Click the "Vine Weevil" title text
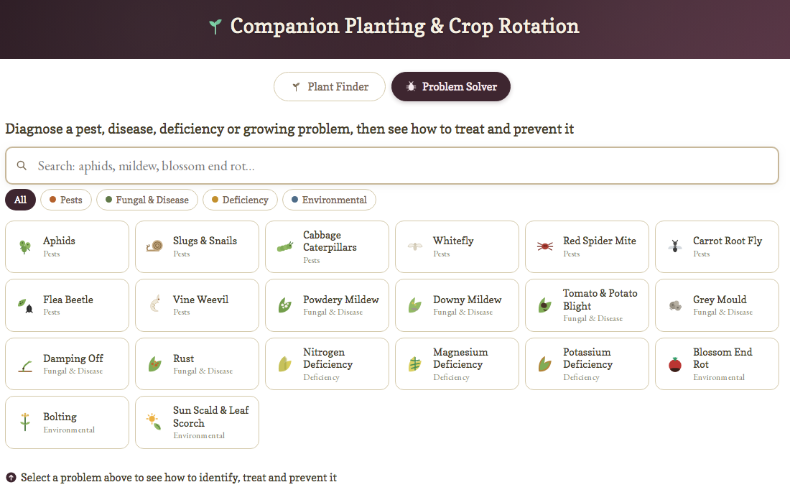This screenshot has height=500, width=790. (x=200, y=300)
